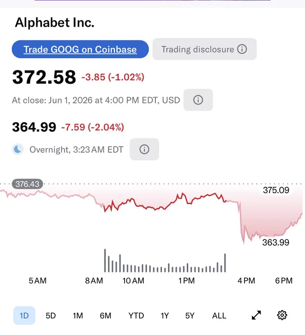Viewport: 305px width, 335px height.
Task: Click the overnight moon icon
Action: [18, 149]
